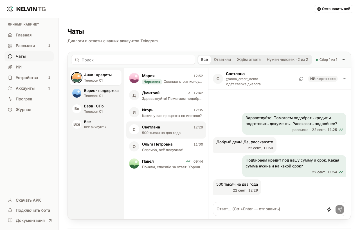The width and height of the screenshot is (360, 230).
Task: Toggle ИИ: черновики mode badge
Action: [x=323, y=79]
